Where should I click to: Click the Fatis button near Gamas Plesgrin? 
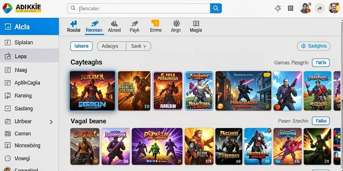click(321, 62)
